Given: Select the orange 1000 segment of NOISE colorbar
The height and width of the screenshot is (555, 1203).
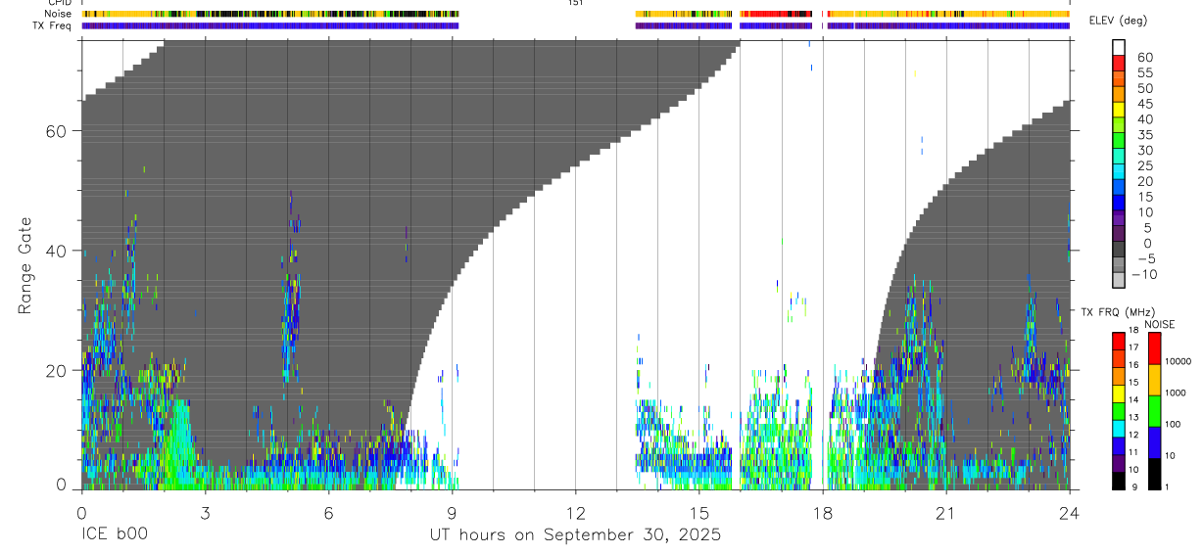Looking at the screenshot, I should coord(1154,380).
